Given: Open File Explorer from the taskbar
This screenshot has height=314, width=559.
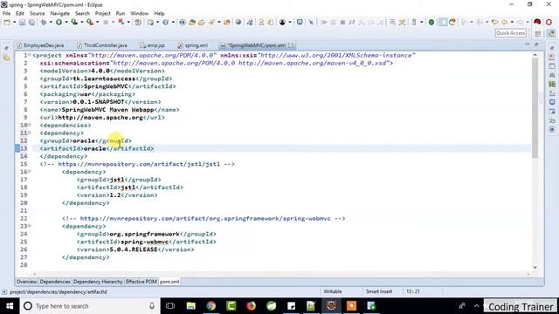Looking at the screenshot, I should (190, 306).
